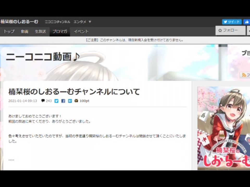Click the article date 2021-01-14 09:13
Screen dimensions: 250x187
tap(23, 101)
